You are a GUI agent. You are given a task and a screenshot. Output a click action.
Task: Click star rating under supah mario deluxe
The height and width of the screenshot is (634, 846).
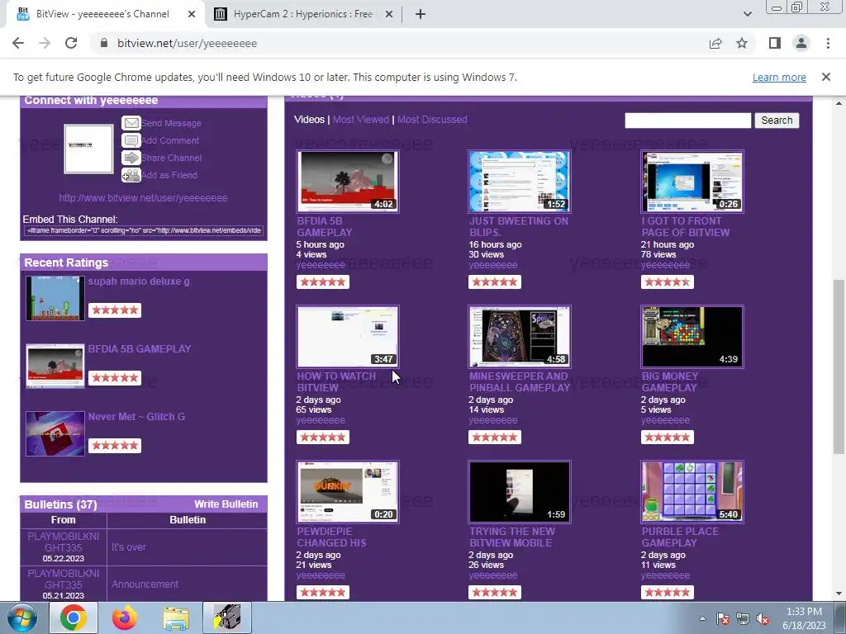(114, 310)
